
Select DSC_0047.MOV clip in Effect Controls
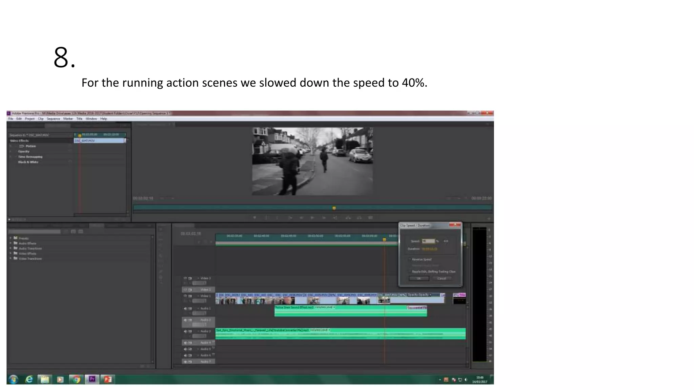(x=99, y=140)
